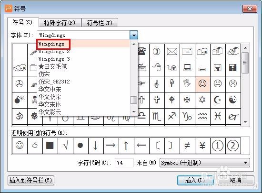
Task: Open the 来自 Symbol(十进制) dropdown
Action: coord(205,163)
